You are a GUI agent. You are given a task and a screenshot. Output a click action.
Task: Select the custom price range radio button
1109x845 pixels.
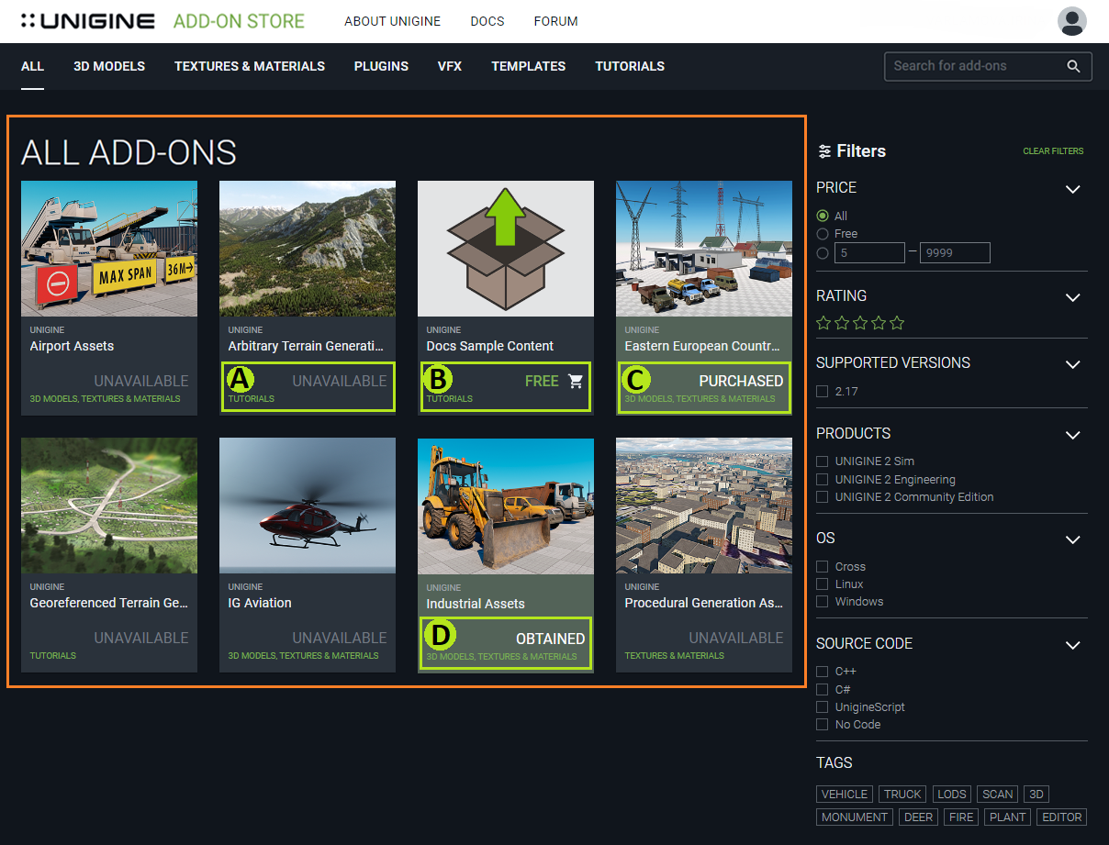(x=823, y=252)
